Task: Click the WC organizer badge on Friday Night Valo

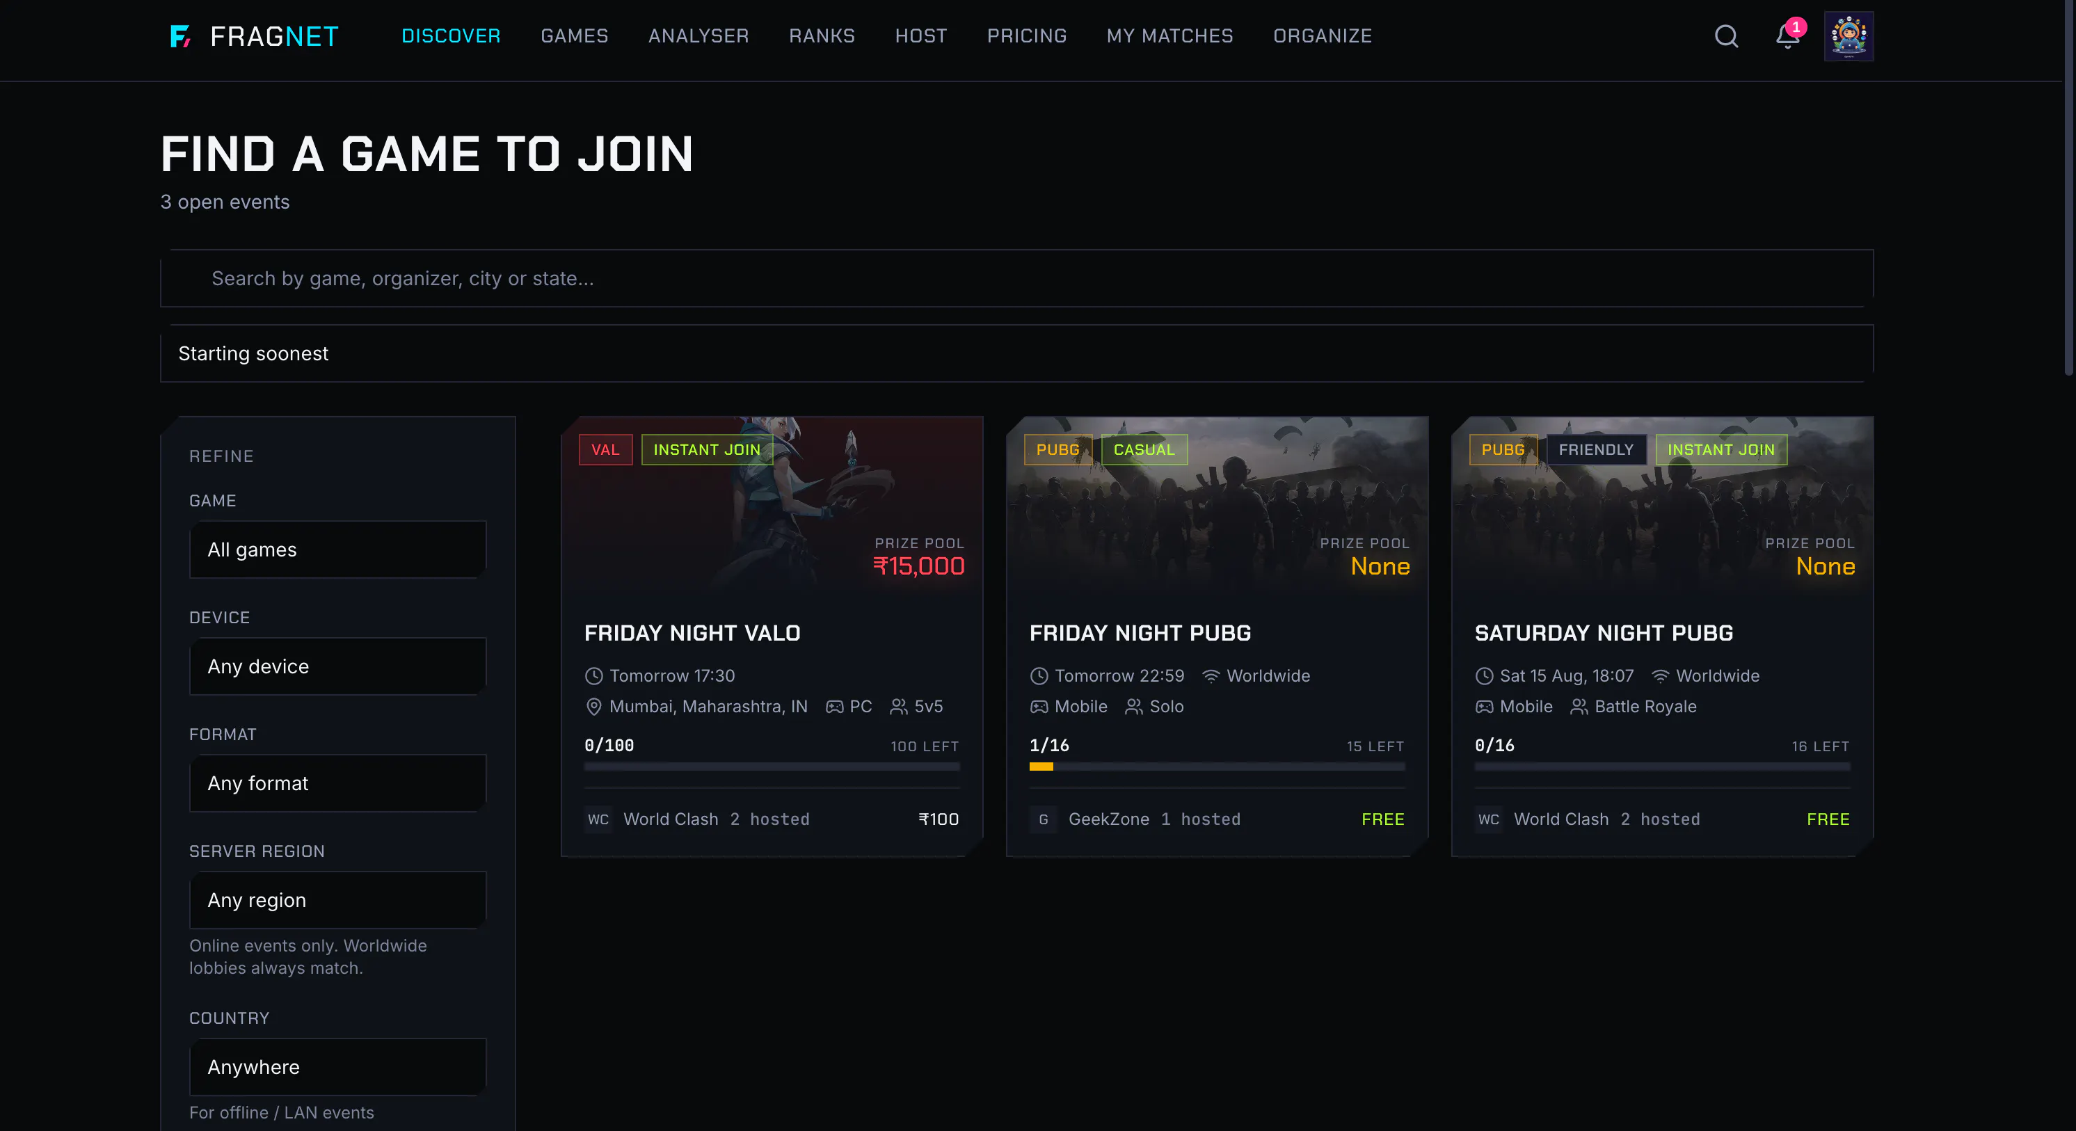Action: point(598,819)
